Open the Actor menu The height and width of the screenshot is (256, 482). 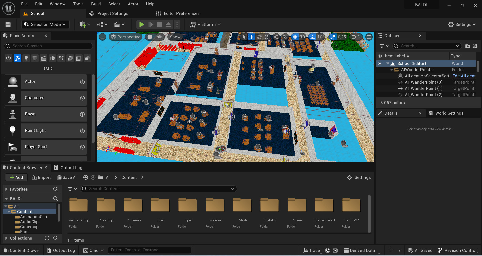tap(133, 4)
